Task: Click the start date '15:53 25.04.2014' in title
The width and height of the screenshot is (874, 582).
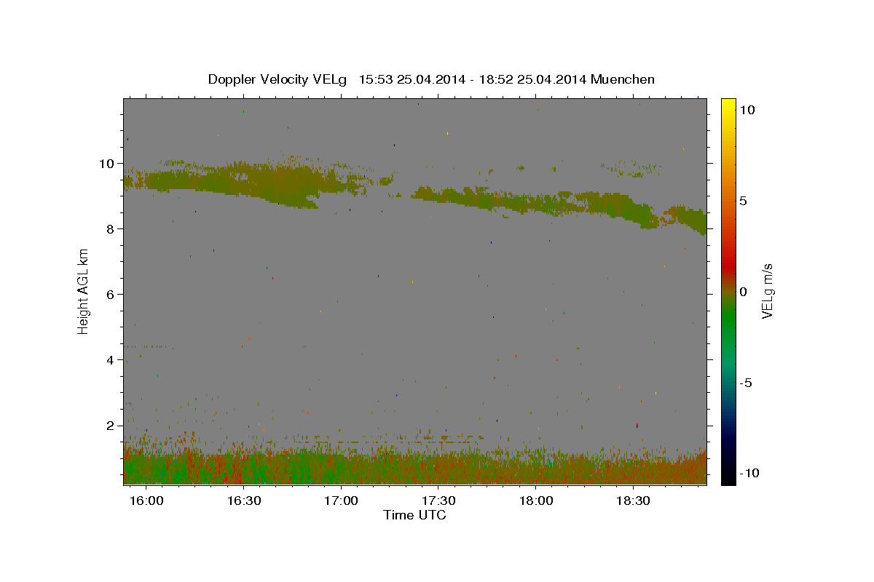Action: (x=412, y=79)
